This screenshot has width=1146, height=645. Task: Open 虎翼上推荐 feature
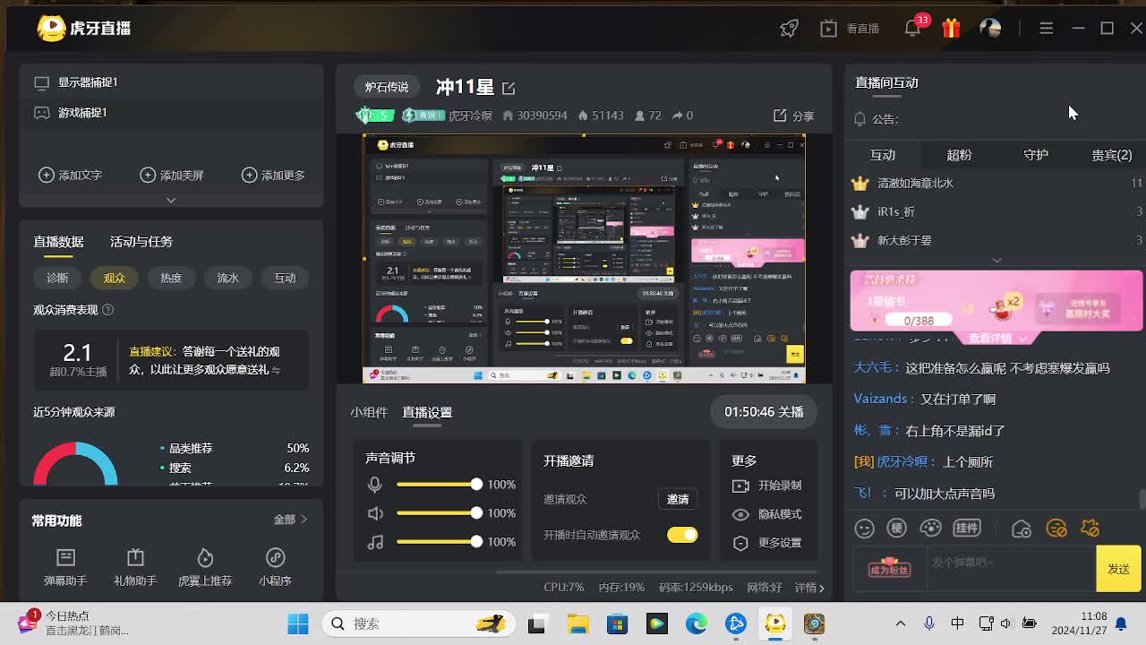tap(205, 567)
